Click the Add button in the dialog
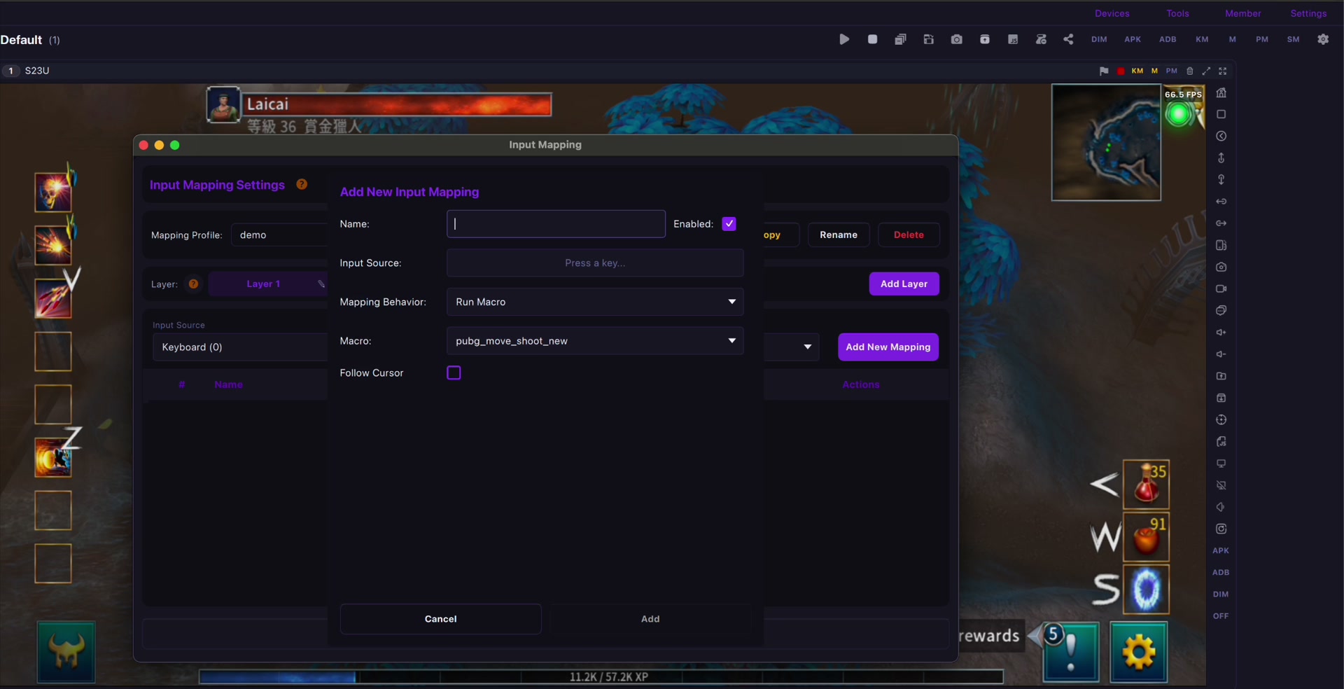Viewport: 1344px width, 689px height. pos(650,619)
